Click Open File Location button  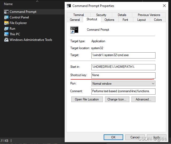pos(87,99)
